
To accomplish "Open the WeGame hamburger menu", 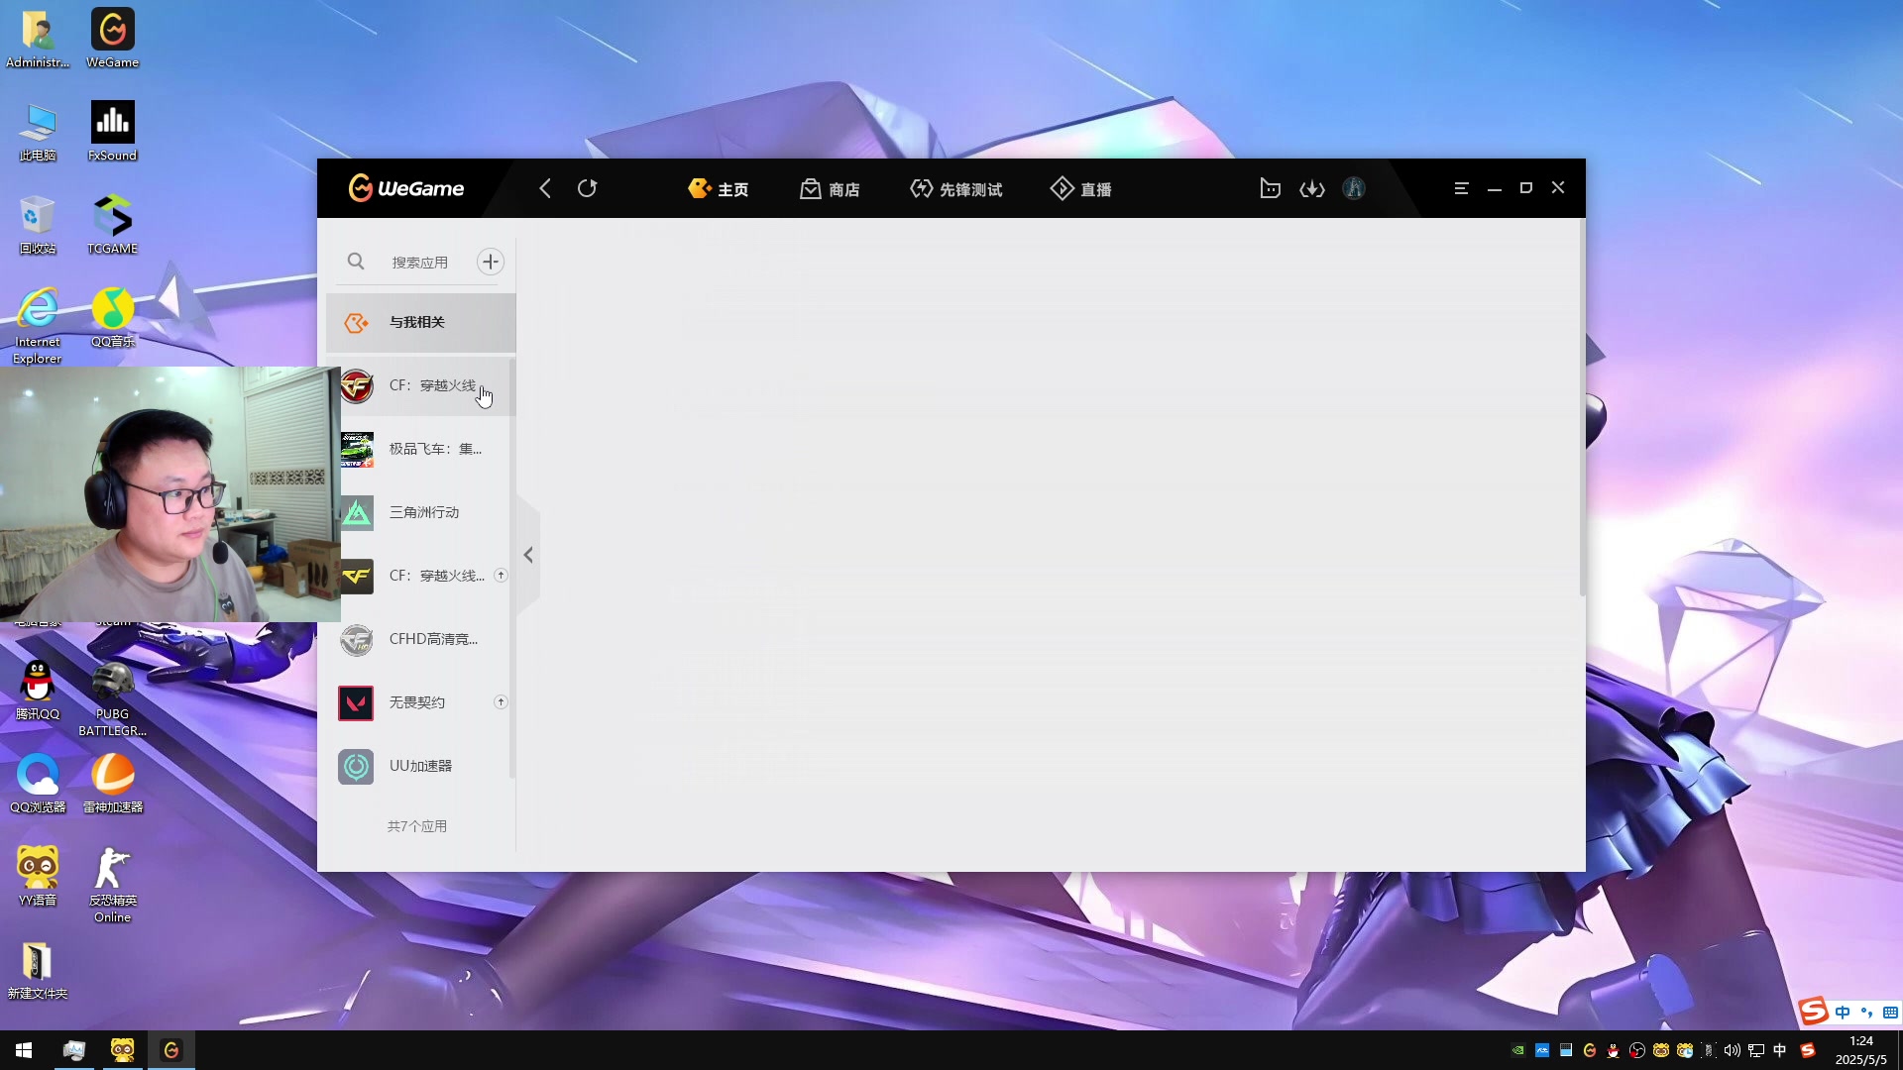I will [1461, 188].
